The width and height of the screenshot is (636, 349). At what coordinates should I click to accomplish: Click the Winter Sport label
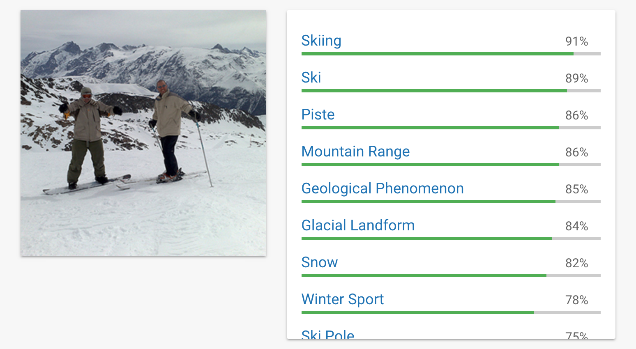pos(343,299)
